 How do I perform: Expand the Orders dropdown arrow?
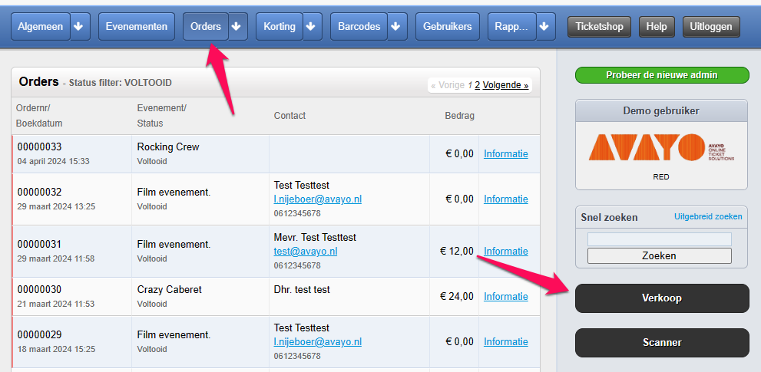tap(238, 27)
